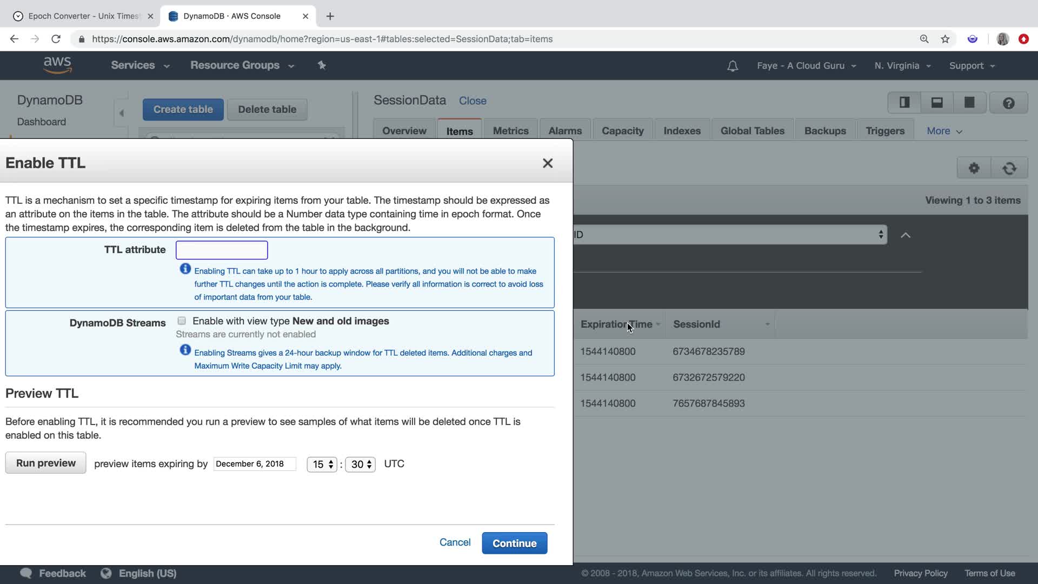Open the Capacity tab
The image size is (1038, 584).
[x=622, y=131]
